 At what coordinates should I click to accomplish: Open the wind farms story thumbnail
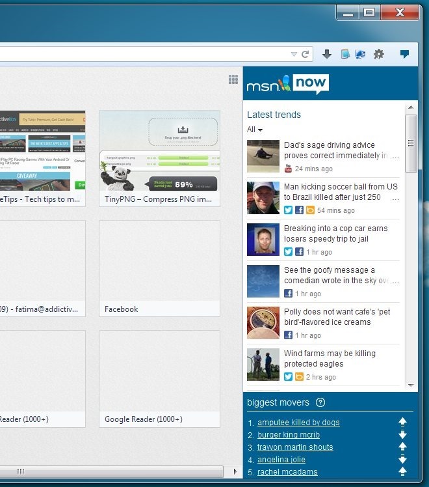[x=263, y=365]
